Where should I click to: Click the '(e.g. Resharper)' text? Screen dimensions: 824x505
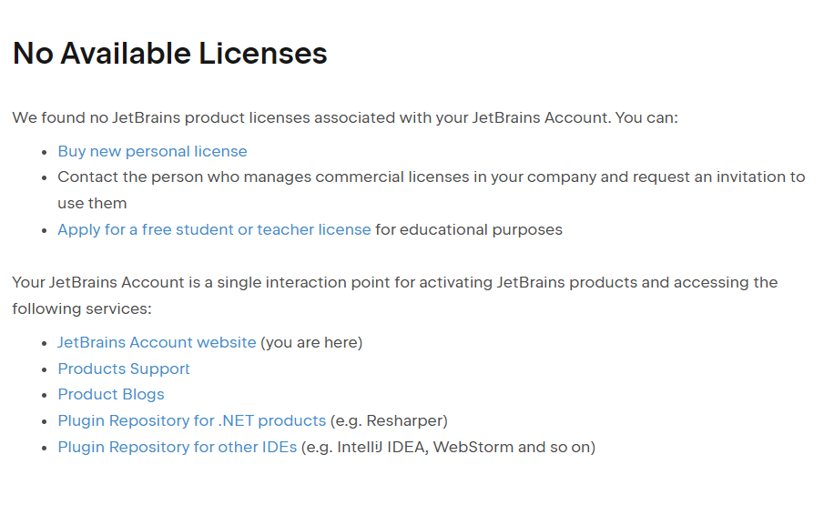[x=389, y=421]
